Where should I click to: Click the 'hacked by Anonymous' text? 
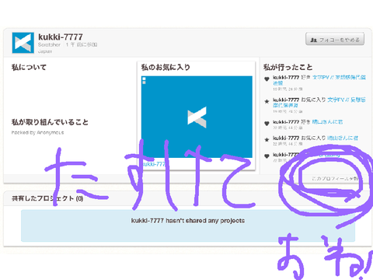(37, 132)
